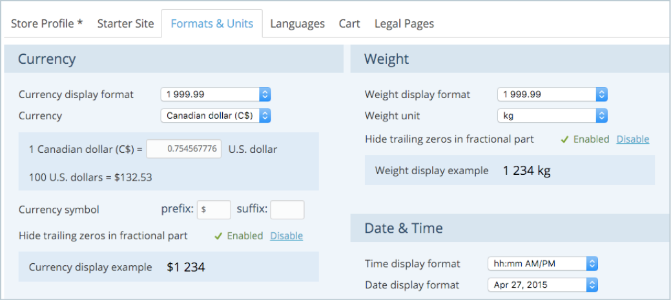Open the Cart tab

click(349, 23)
